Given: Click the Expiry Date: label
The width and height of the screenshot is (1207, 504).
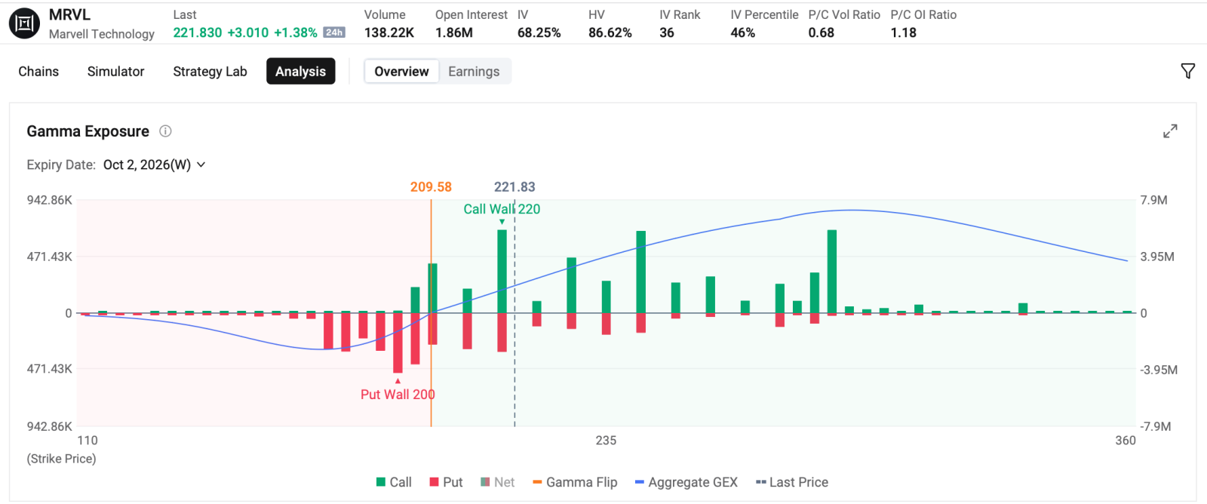Looking at the screenshot, I should point(61,164).
